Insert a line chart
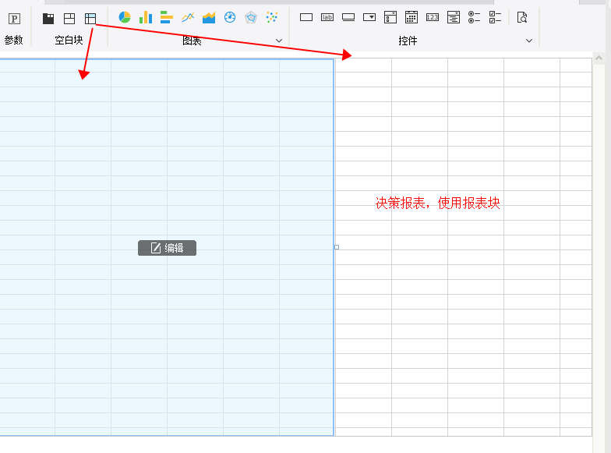611x453 pixels. (x=188, y=17)
